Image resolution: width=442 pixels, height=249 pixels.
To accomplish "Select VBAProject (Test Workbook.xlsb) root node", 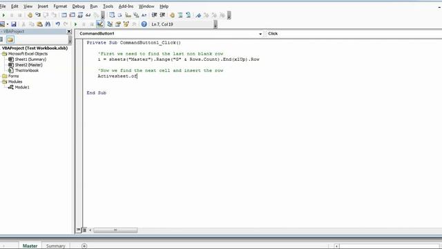I will pyautogui.click(x=35, y=48).
